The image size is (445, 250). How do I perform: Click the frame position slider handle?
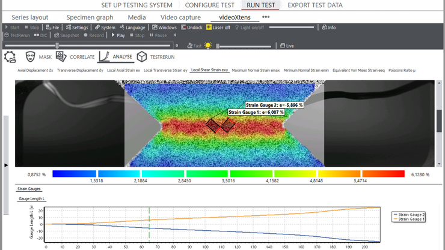(57, 46)
